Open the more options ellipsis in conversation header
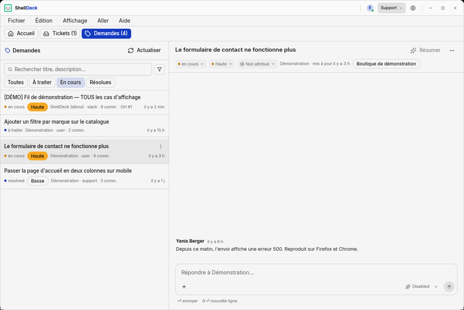 [x=452, y=51]
